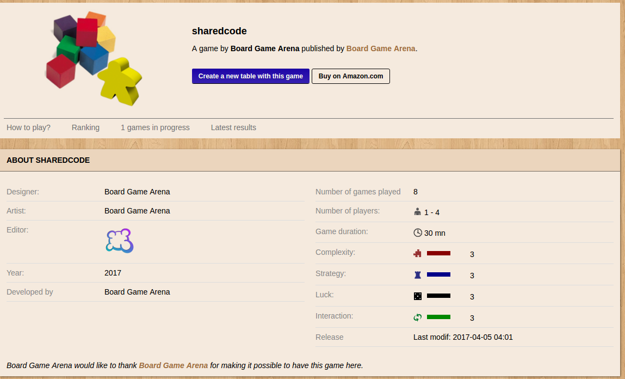Click the Strategy chess pawn icon
The height and width of the screenshot is (379, 625).
click(x=417, y=274)
